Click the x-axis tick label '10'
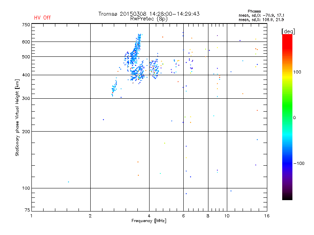 227,216
